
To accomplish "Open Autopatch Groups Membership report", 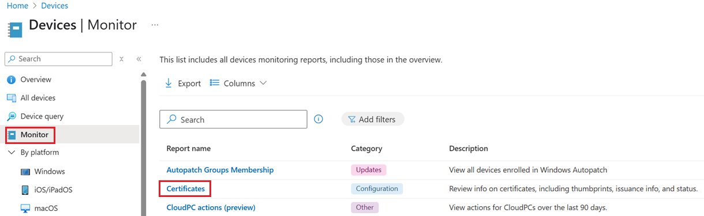I will (220, 170).
